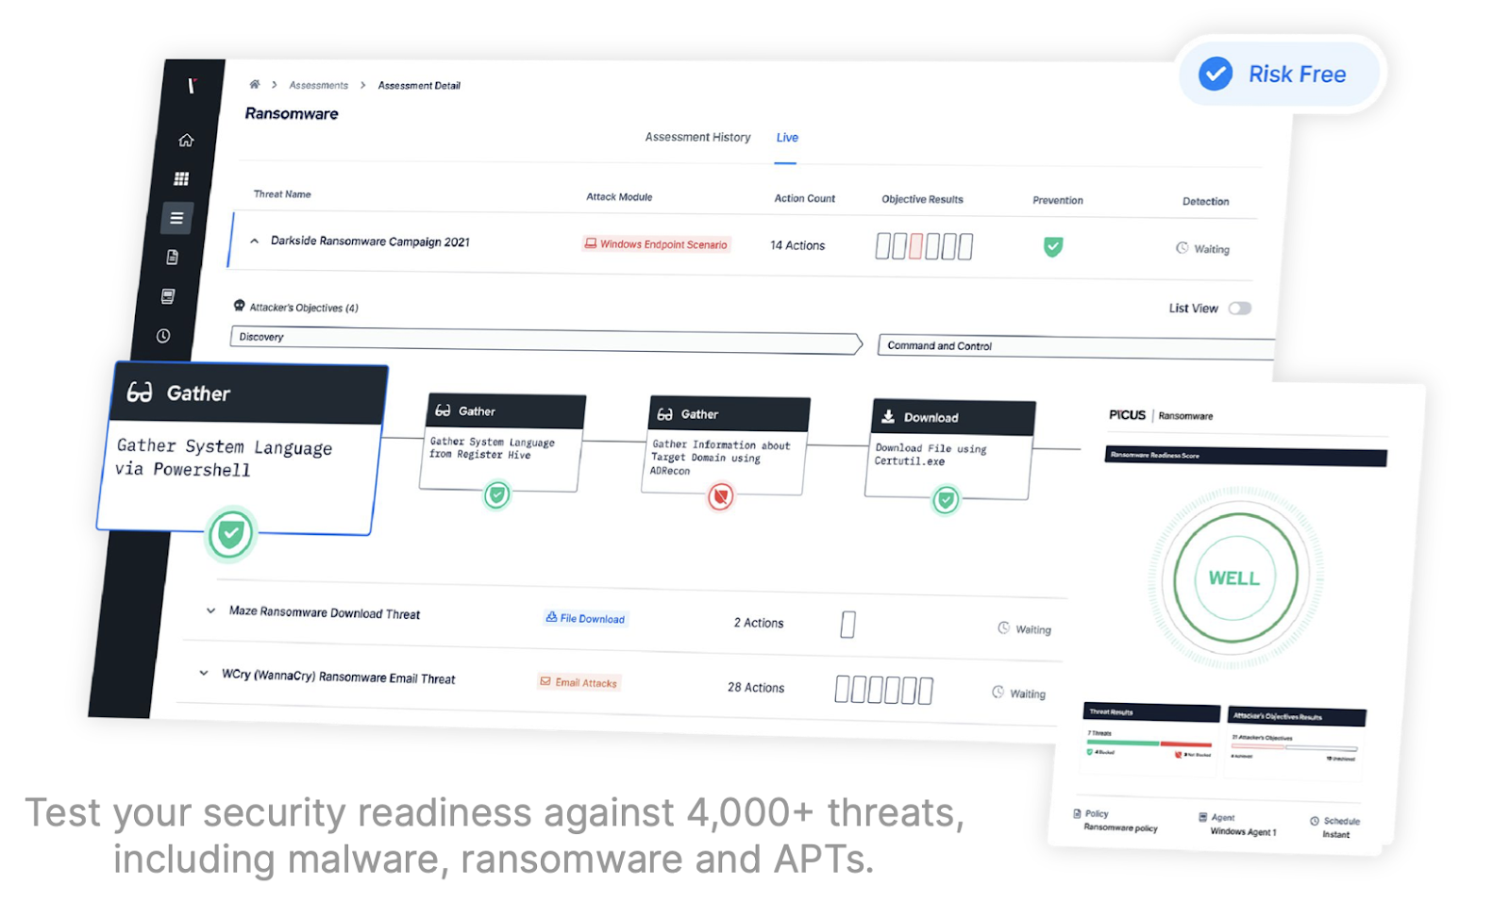This screenshot has width=1510, height=919.
Task: Click green shield under Certutil.exe download card
Action: point(946,500)
